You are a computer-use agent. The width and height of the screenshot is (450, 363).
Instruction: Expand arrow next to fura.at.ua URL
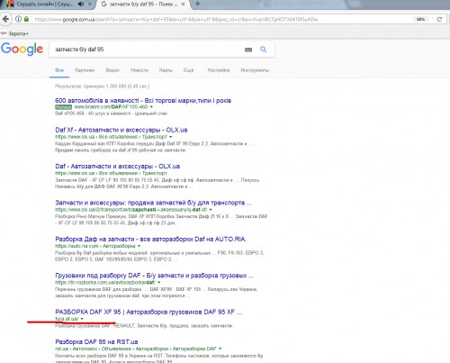point(82,319)
